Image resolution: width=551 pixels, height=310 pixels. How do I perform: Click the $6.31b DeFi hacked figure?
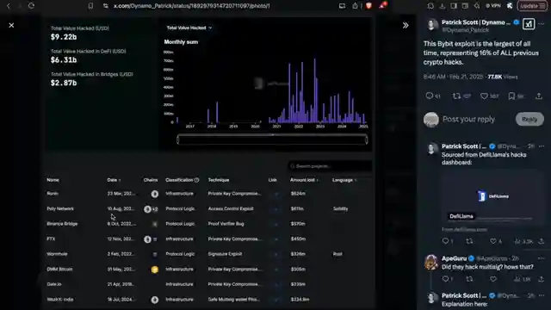[64, 59]
